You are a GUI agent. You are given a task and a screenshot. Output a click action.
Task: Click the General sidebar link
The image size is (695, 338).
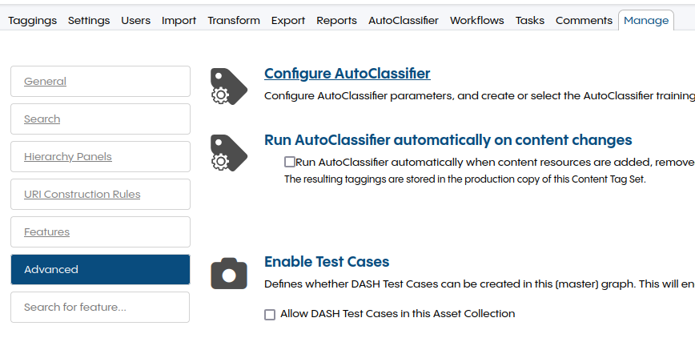(45, 82)
